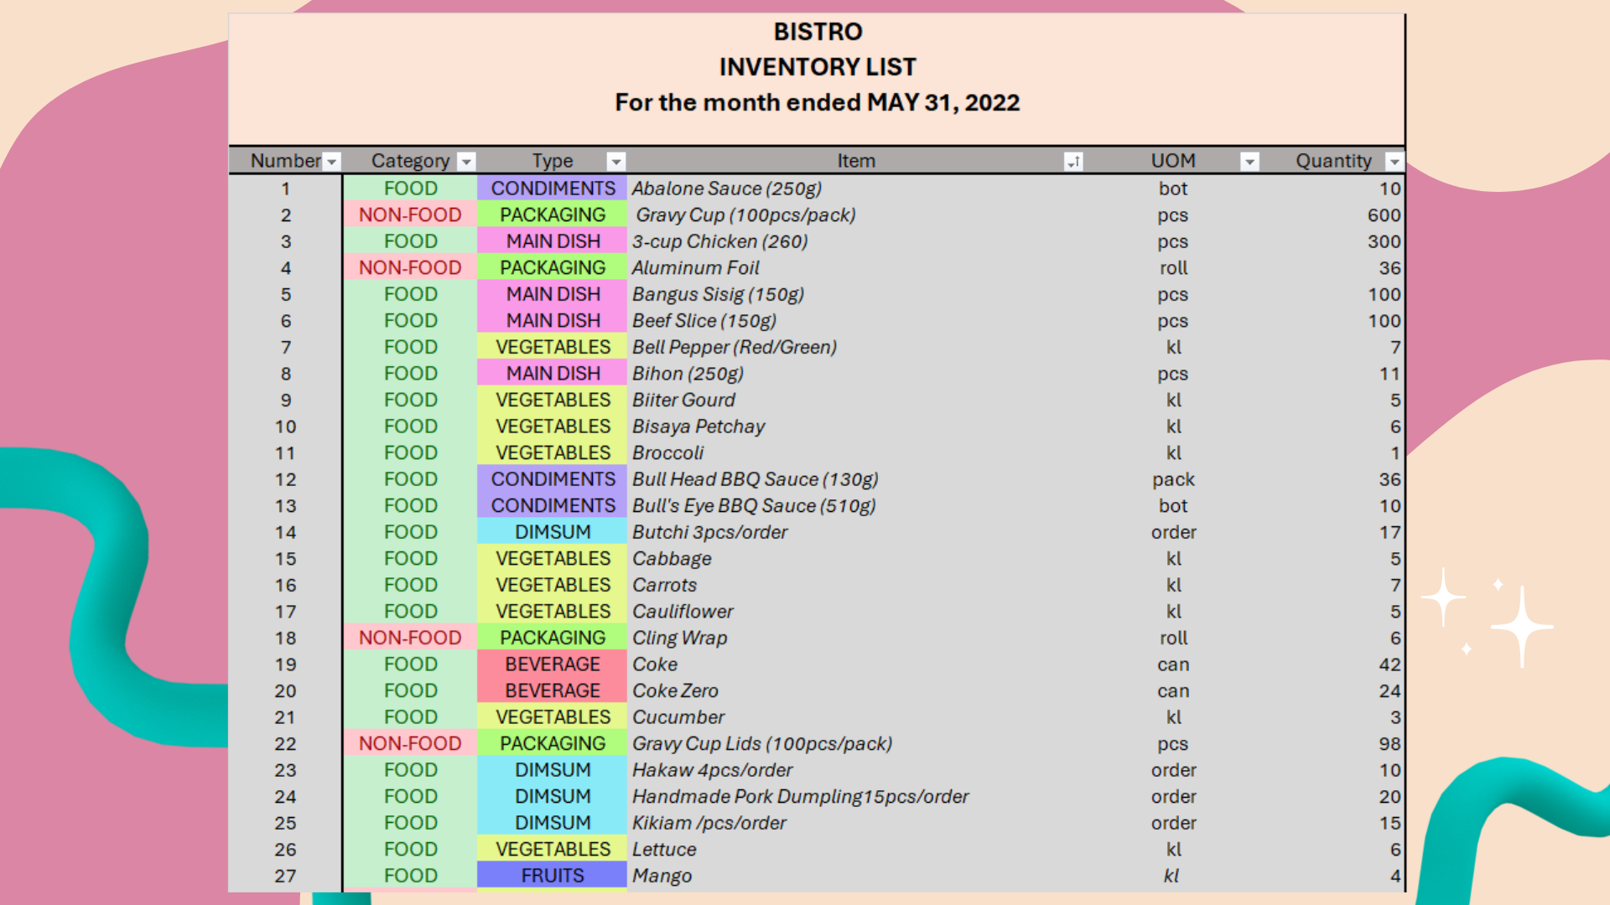Open the UOM column filter dropdown
The height and width of the screenshot is (905, 1610).
1249,162
